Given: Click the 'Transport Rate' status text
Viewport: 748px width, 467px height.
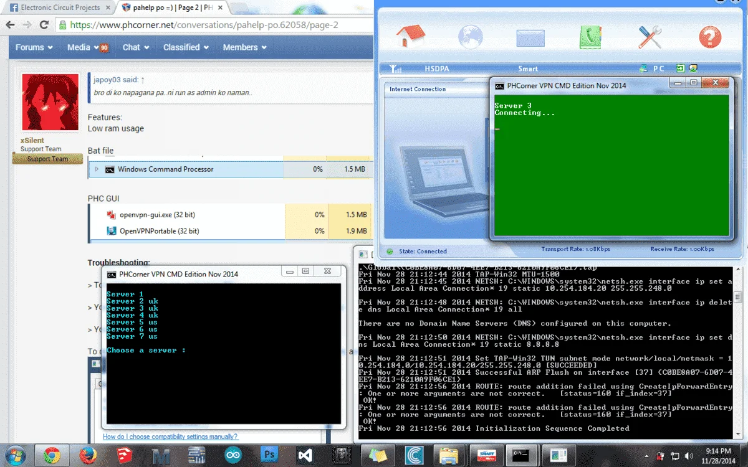Looking at the screenshot, I should tap(575, 249).
